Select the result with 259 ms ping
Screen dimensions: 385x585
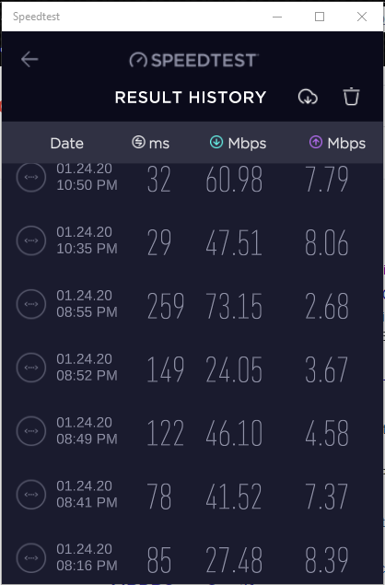point(192,304)
